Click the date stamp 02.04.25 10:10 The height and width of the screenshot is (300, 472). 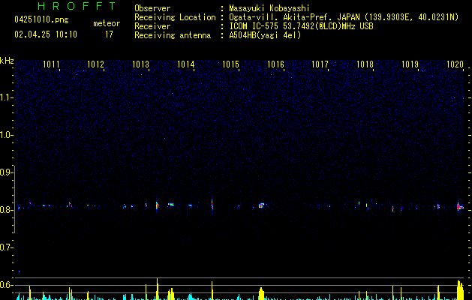(46, 34)
